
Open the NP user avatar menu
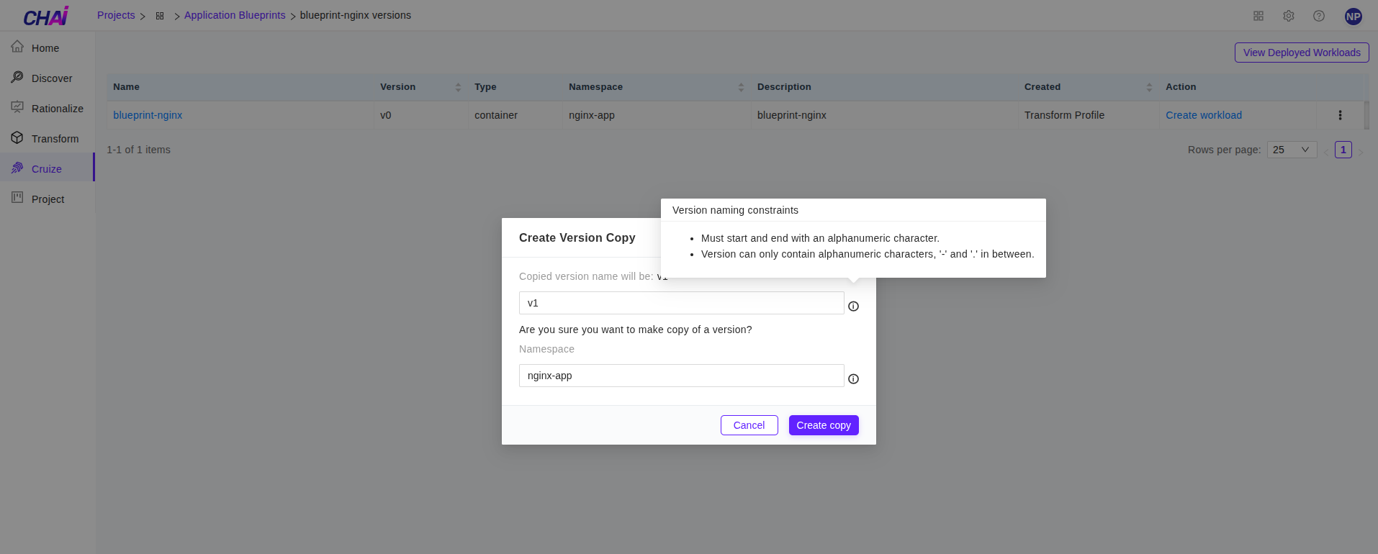tap(1354, 16)
